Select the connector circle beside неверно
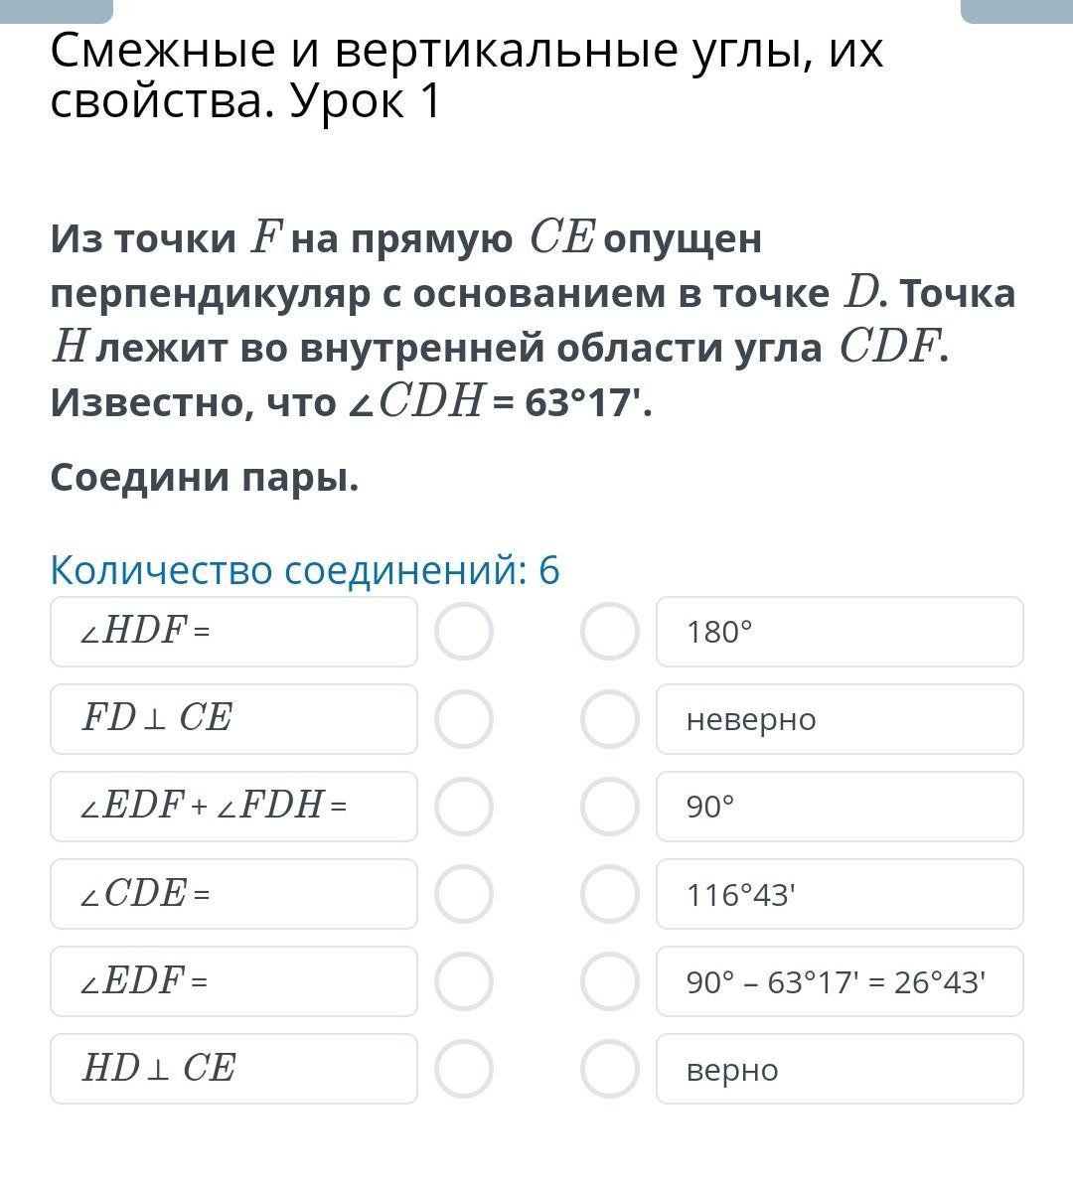Viewport: 1073px width, 1187px height. (609, 719)
